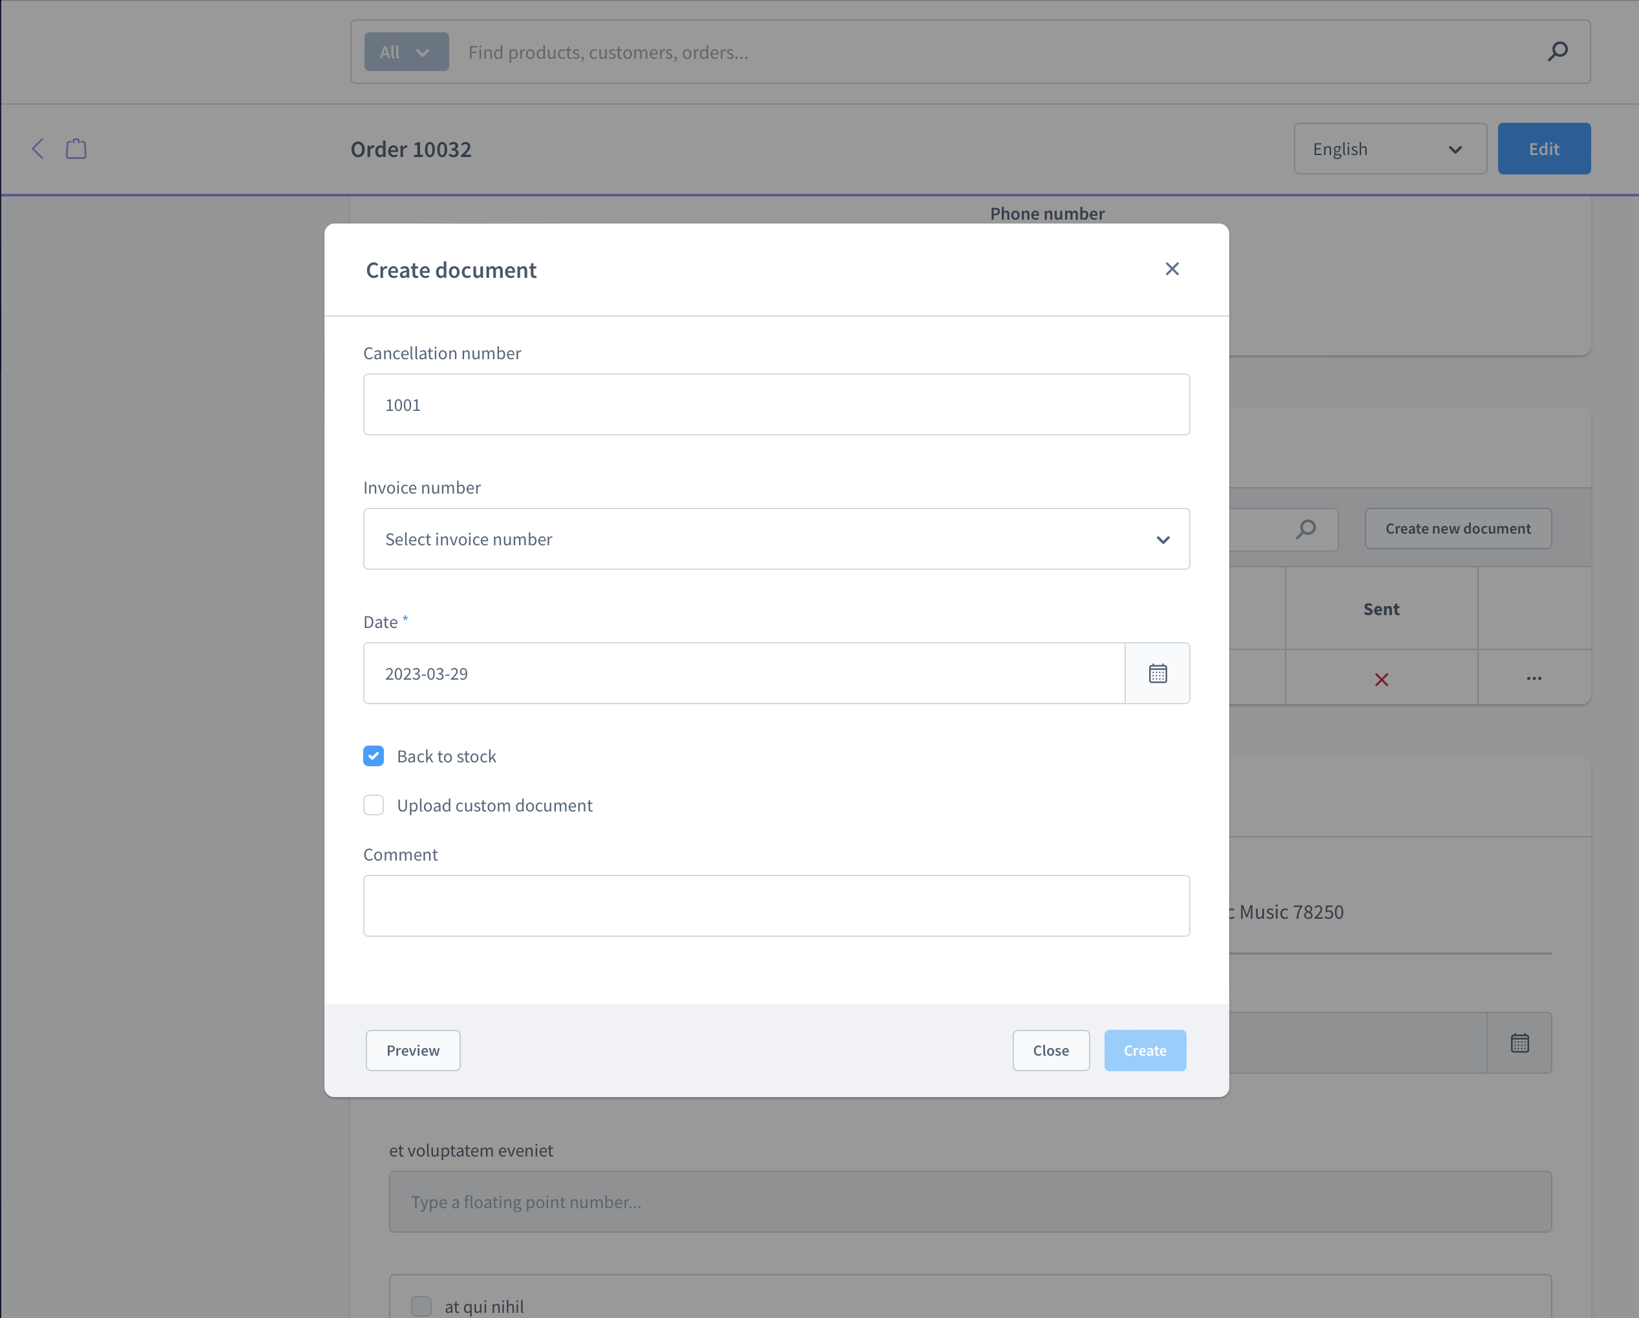
Task: Enable Upload custom document checkbox
Action: (374, 805)
